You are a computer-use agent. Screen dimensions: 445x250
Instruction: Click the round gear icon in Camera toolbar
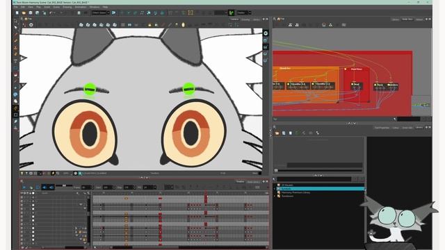[31, 25]
